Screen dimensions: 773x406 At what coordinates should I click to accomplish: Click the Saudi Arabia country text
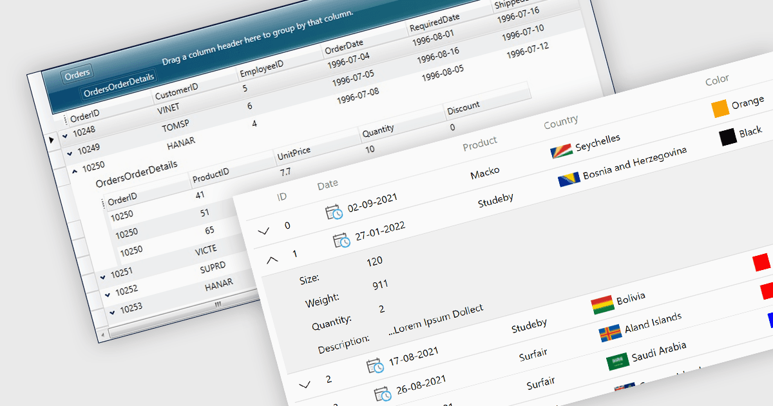[659, 351]
